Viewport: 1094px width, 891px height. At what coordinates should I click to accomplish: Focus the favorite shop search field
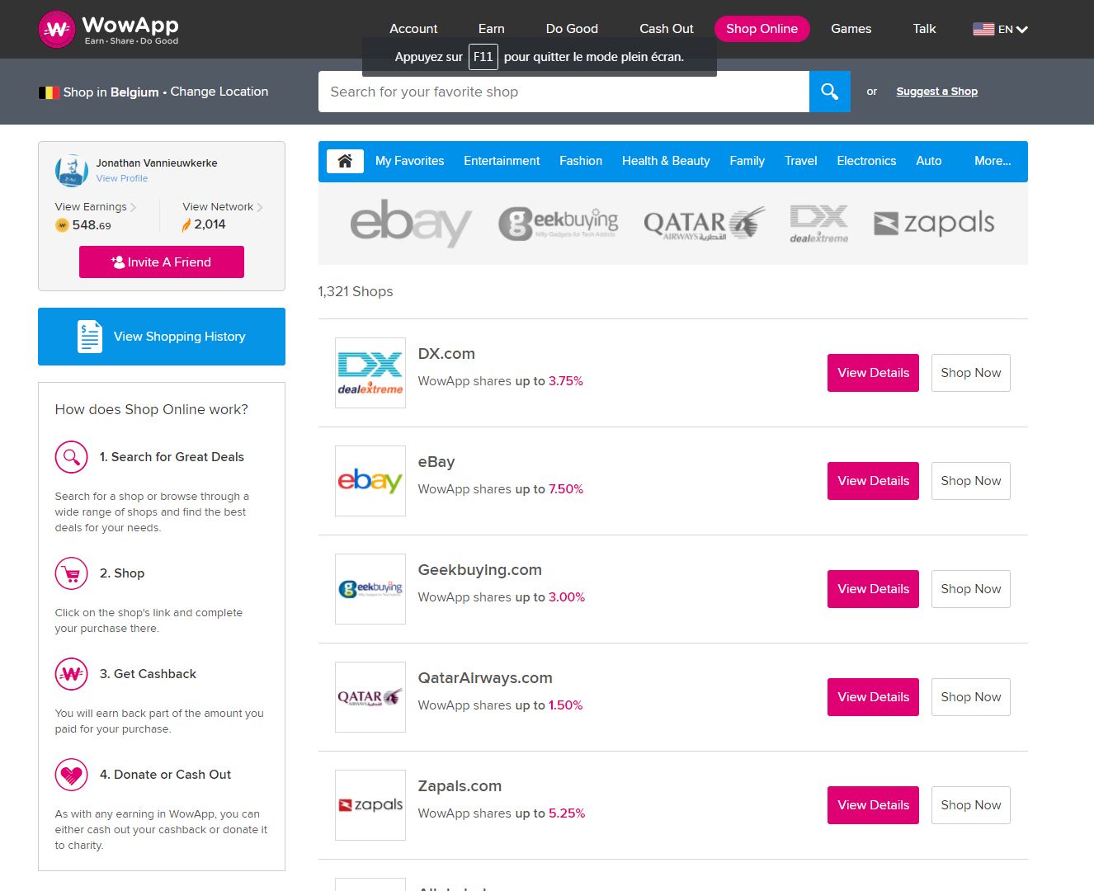[x=564, y=92]
